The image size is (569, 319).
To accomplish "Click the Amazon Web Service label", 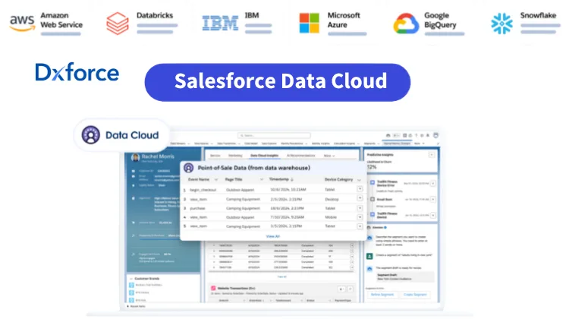I will 61,20.
